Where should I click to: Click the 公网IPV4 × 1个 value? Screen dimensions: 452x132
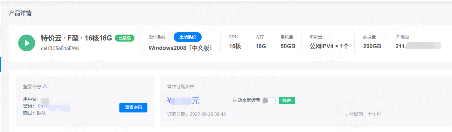[x=329, y=46]
